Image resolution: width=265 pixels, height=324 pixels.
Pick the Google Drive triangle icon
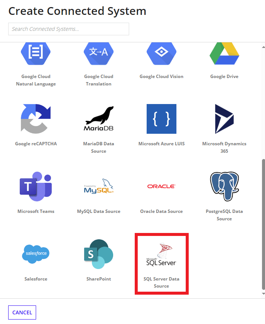coord(224,54)
